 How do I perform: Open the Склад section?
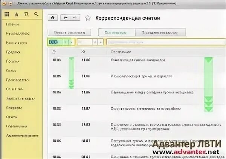pos(11,70)
